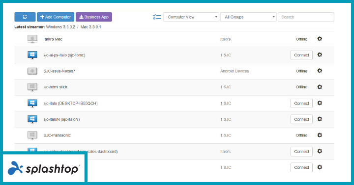354x185 pixels.
Task: Click the Latest streamer version text
Action: click(x=58, y=27)
